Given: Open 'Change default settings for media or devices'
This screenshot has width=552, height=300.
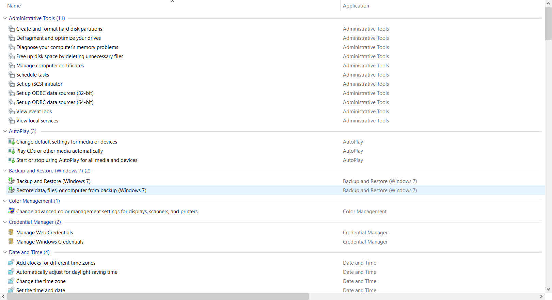Looking at the screenshot, I should (x=67, y=142).
